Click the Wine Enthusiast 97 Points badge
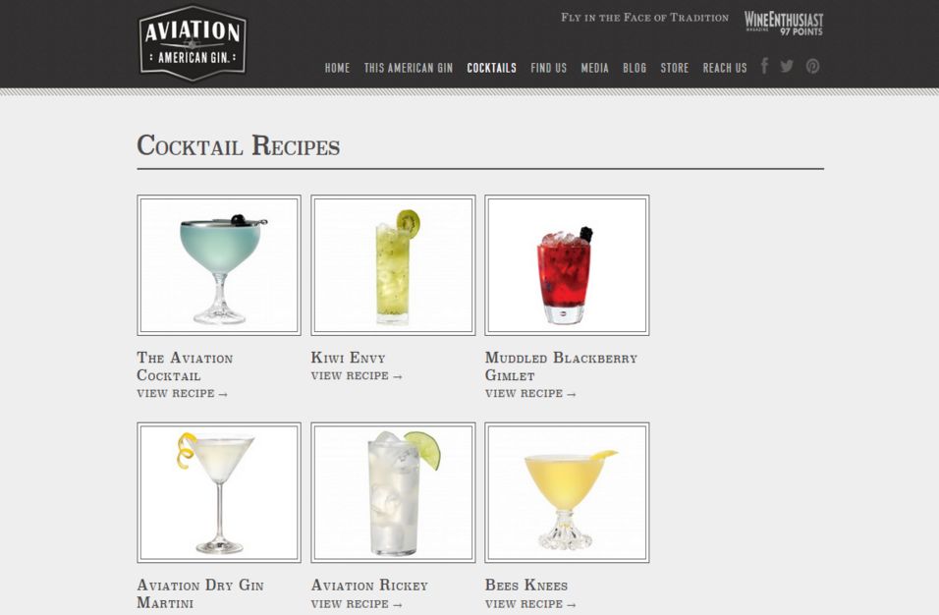The image size is (939, 615). point(783,24)
